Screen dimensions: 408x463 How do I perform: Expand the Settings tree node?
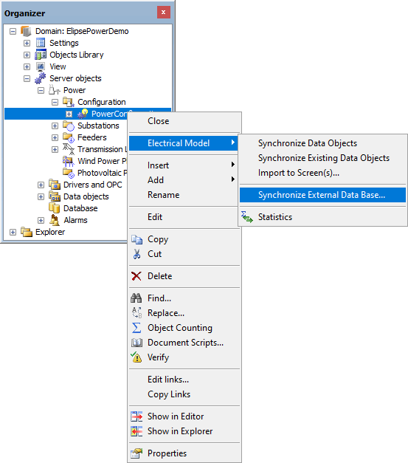pyautogui.click(x=27, y=43)
